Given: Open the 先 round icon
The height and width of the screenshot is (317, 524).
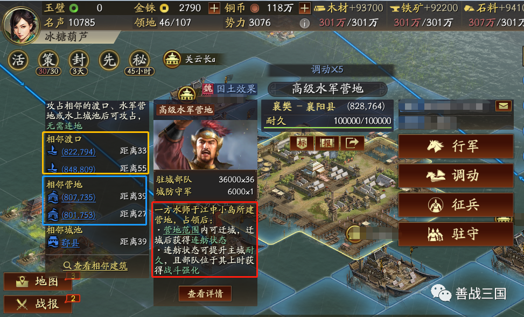Looking at the screenshot, I should point(109,60).
